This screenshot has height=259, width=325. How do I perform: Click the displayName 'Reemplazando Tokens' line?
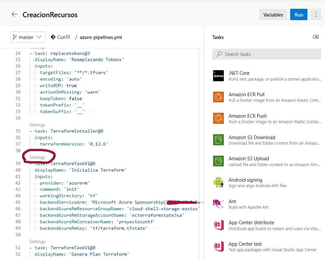pos(79,59)
